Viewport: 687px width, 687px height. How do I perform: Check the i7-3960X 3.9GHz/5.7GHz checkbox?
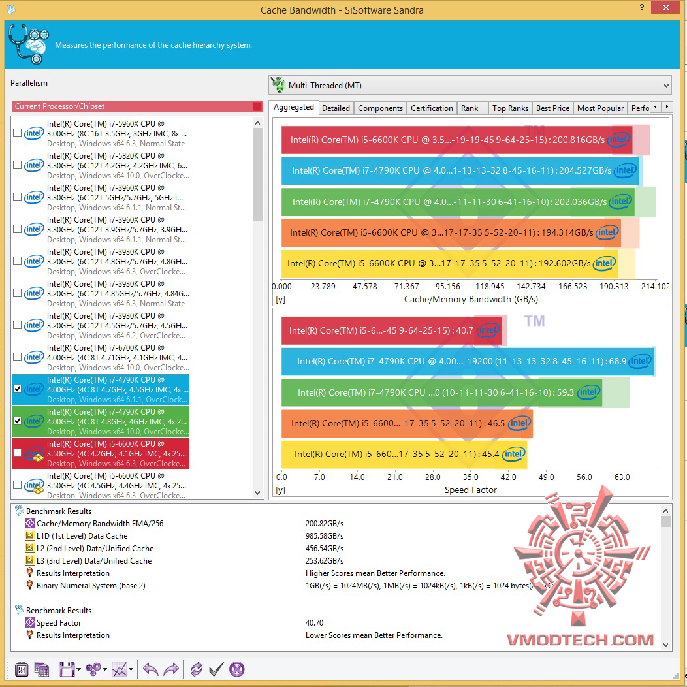point(18,229)
